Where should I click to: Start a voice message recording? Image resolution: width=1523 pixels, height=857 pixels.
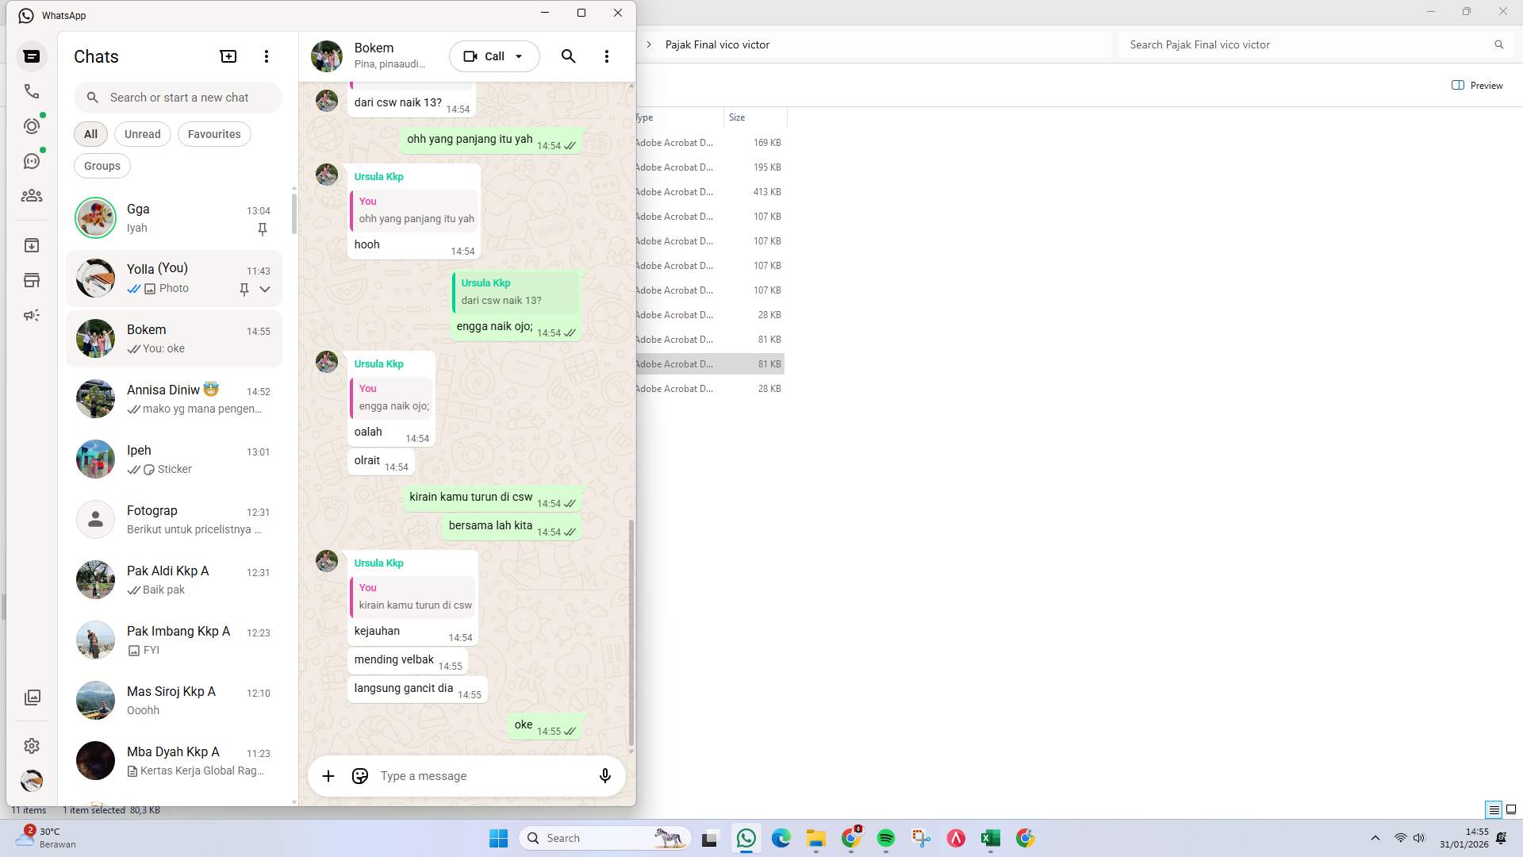tap(604, 776)
